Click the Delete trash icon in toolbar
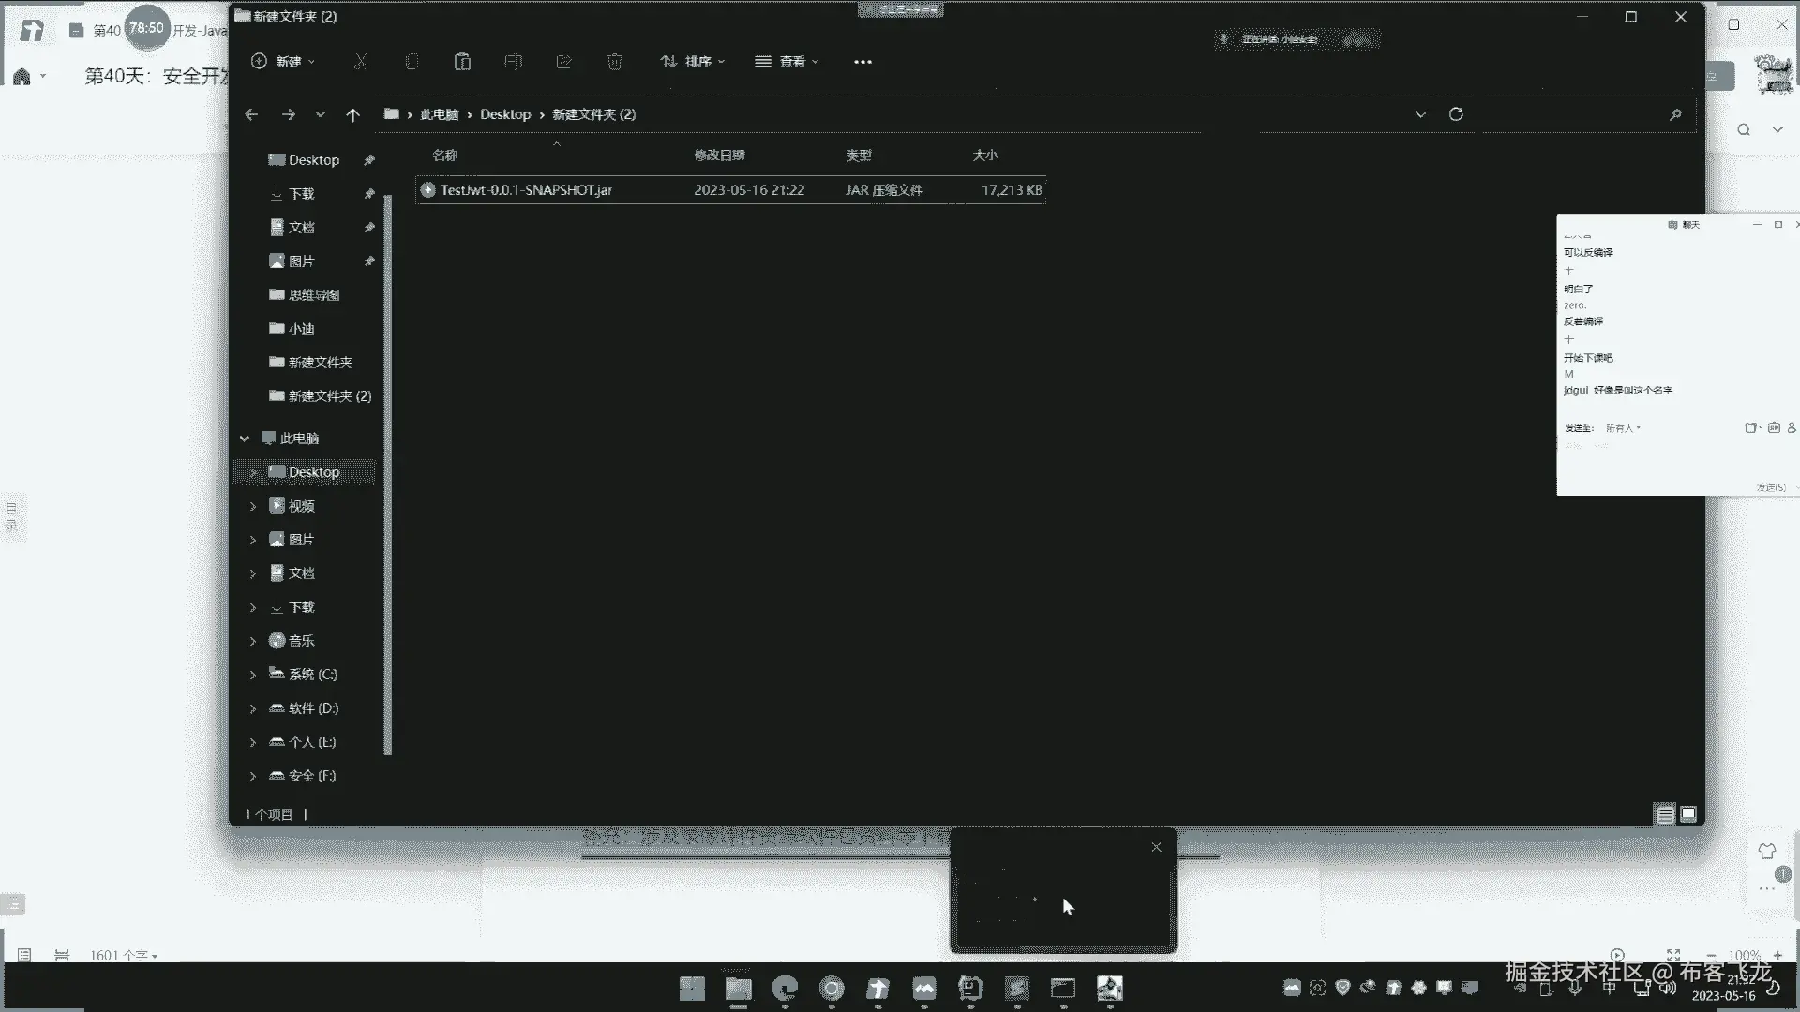Viewport: 1800px width, 1012px height. (x=615, y=62)
